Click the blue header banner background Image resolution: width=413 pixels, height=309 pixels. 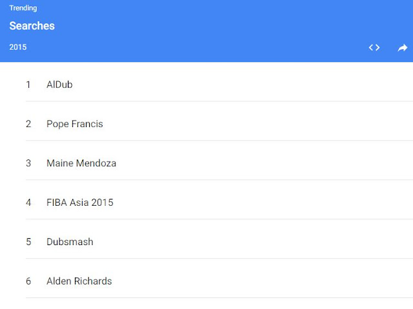click(206, 29)
